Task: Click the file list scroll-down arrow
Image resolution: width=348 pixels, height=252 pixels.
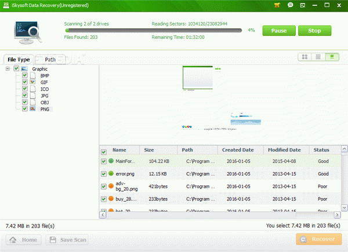Action: pyautogui.click(x=344, y=207)
